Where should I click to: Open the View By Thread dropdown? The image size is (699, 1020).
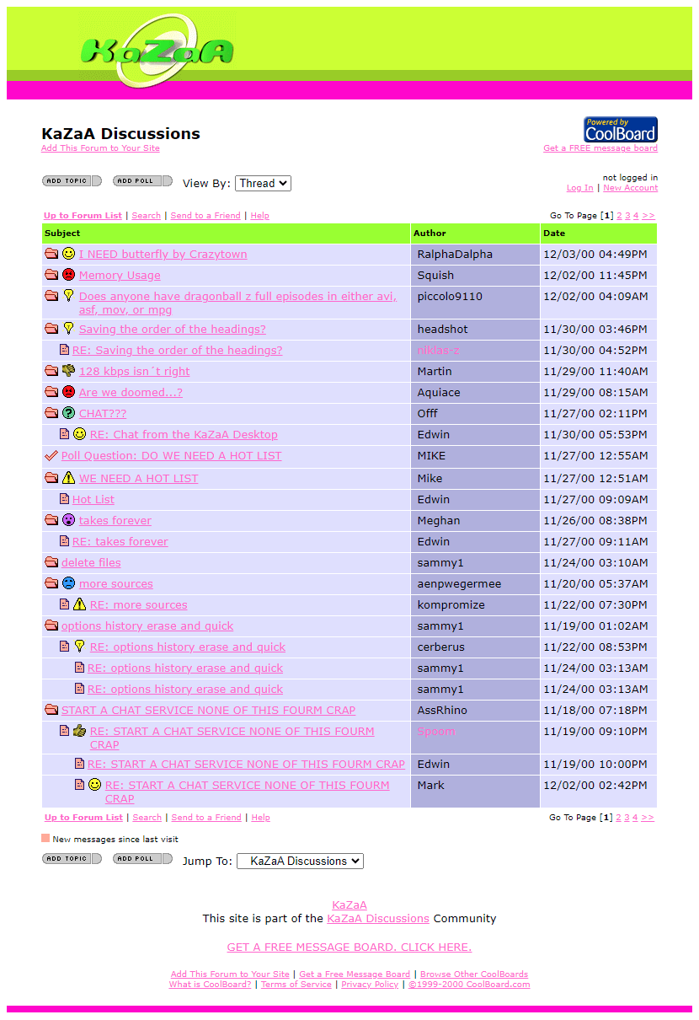[263, 183]
